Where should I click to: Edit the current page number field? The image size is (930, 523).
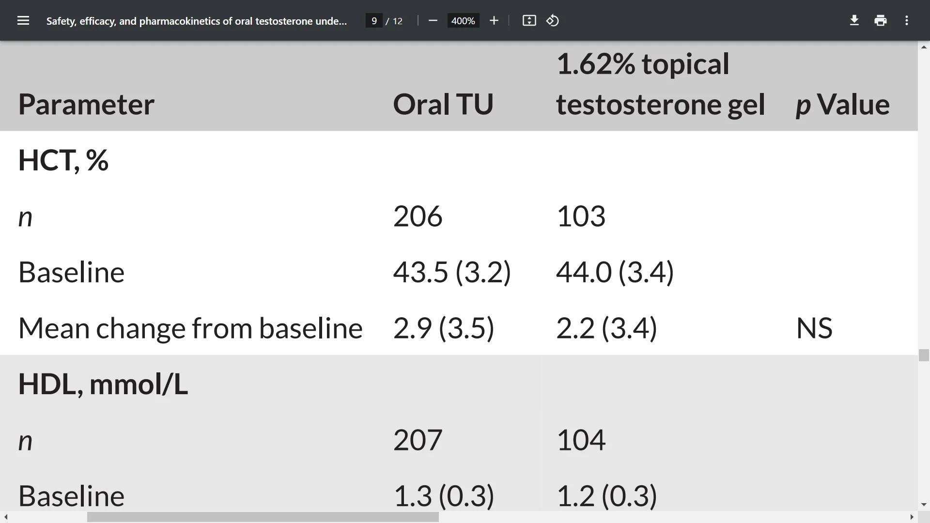(374, 21)
